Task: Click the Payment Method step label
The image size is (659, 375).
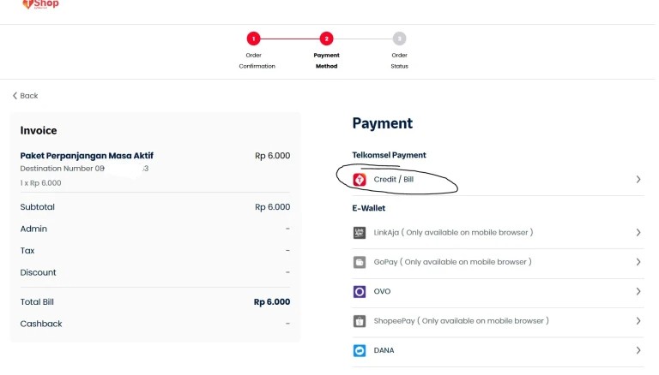Action: (x=327, y=61)
